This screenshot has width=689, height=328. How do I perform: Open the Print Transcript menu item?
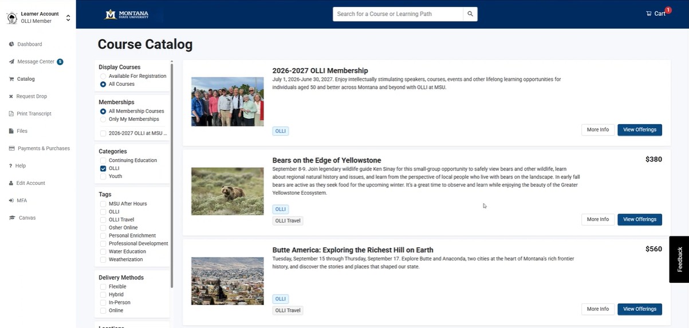34,114
